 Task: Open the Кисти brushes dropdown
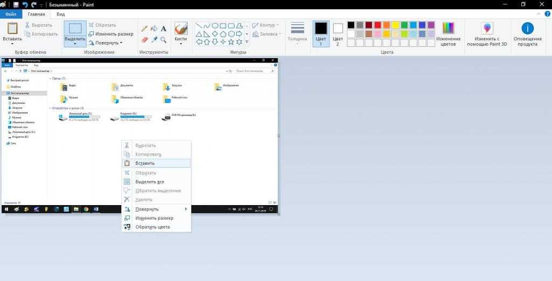[181, 43]
